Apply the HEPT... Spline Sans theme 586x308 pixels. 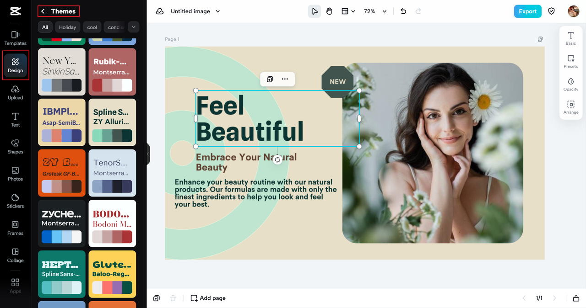[62, 274]
